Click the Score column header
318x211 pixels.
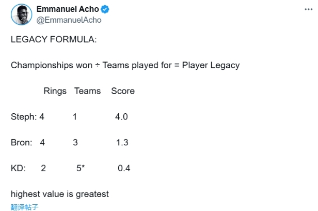point(123,91)
